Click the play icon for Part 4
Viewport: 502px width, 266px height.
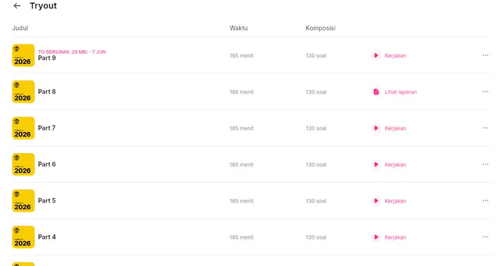(376, 237)
